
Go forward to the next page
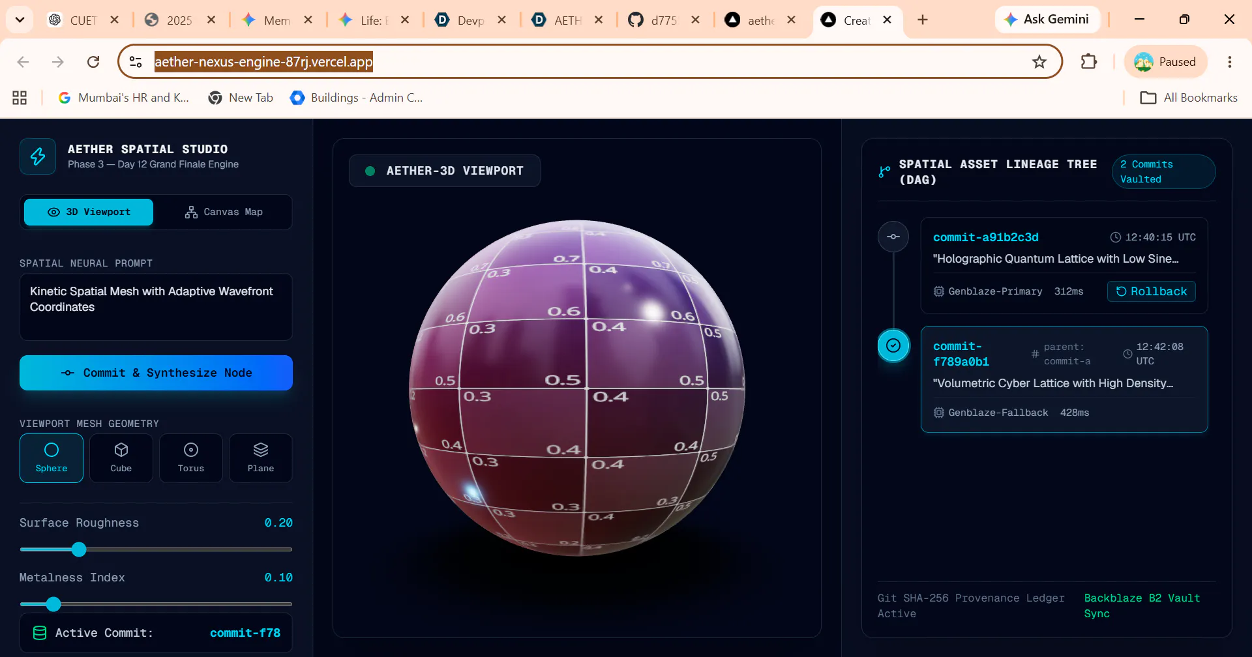[x=58, y=62]
